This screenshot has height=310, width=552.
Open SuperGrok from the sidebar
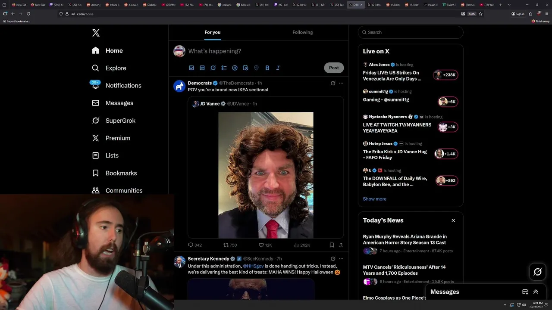click(114, 121)
